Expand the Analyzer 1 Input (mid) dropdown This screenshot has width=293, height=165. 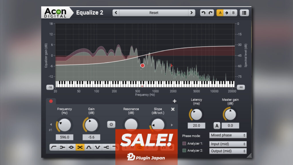pyautogui.click(x=228, y=144)
